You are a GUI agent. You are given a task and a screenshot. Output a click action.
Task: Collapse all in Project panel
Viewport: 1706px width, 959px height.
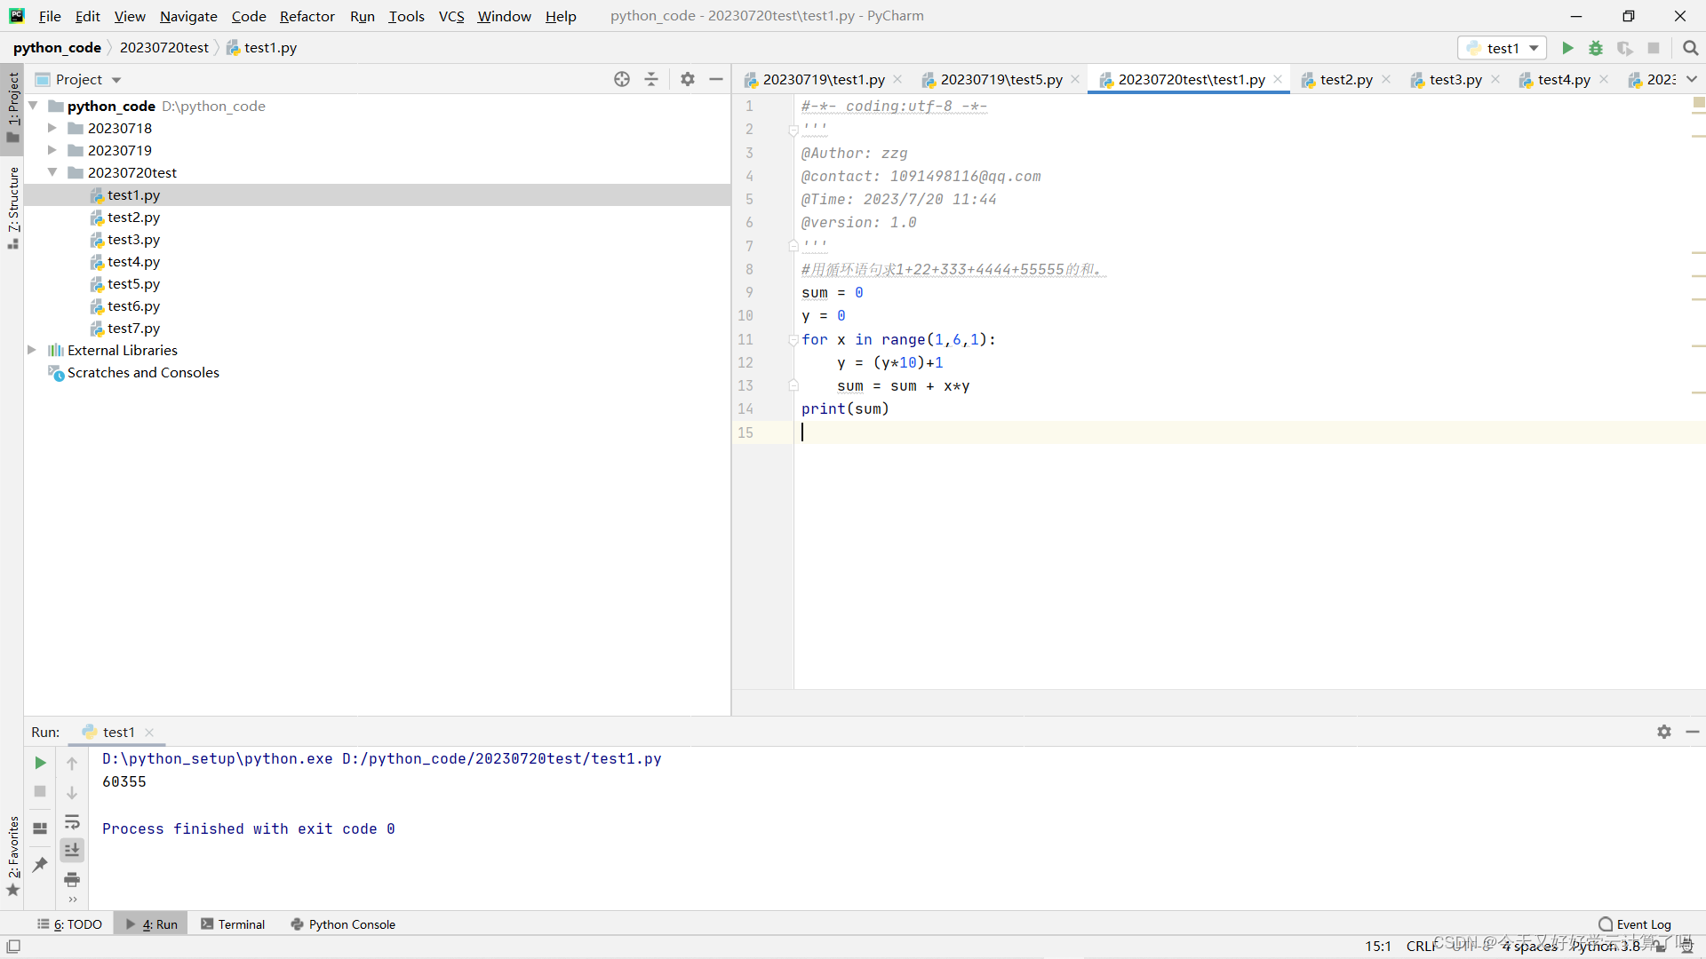651,79
